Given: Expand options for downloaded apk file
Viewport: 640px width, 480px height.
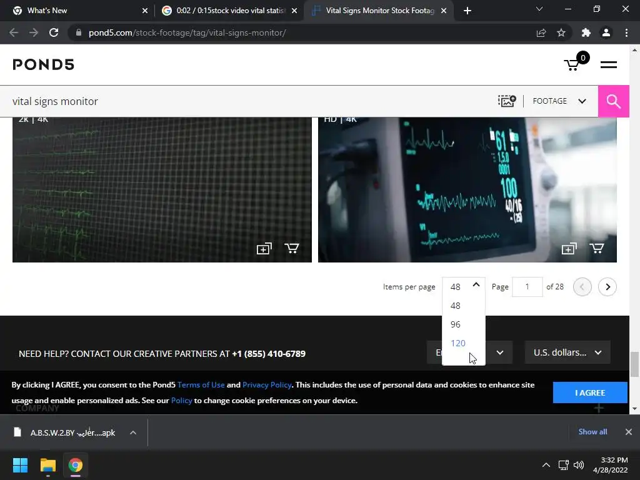Looking at the screenshot, I should point(133,432).
